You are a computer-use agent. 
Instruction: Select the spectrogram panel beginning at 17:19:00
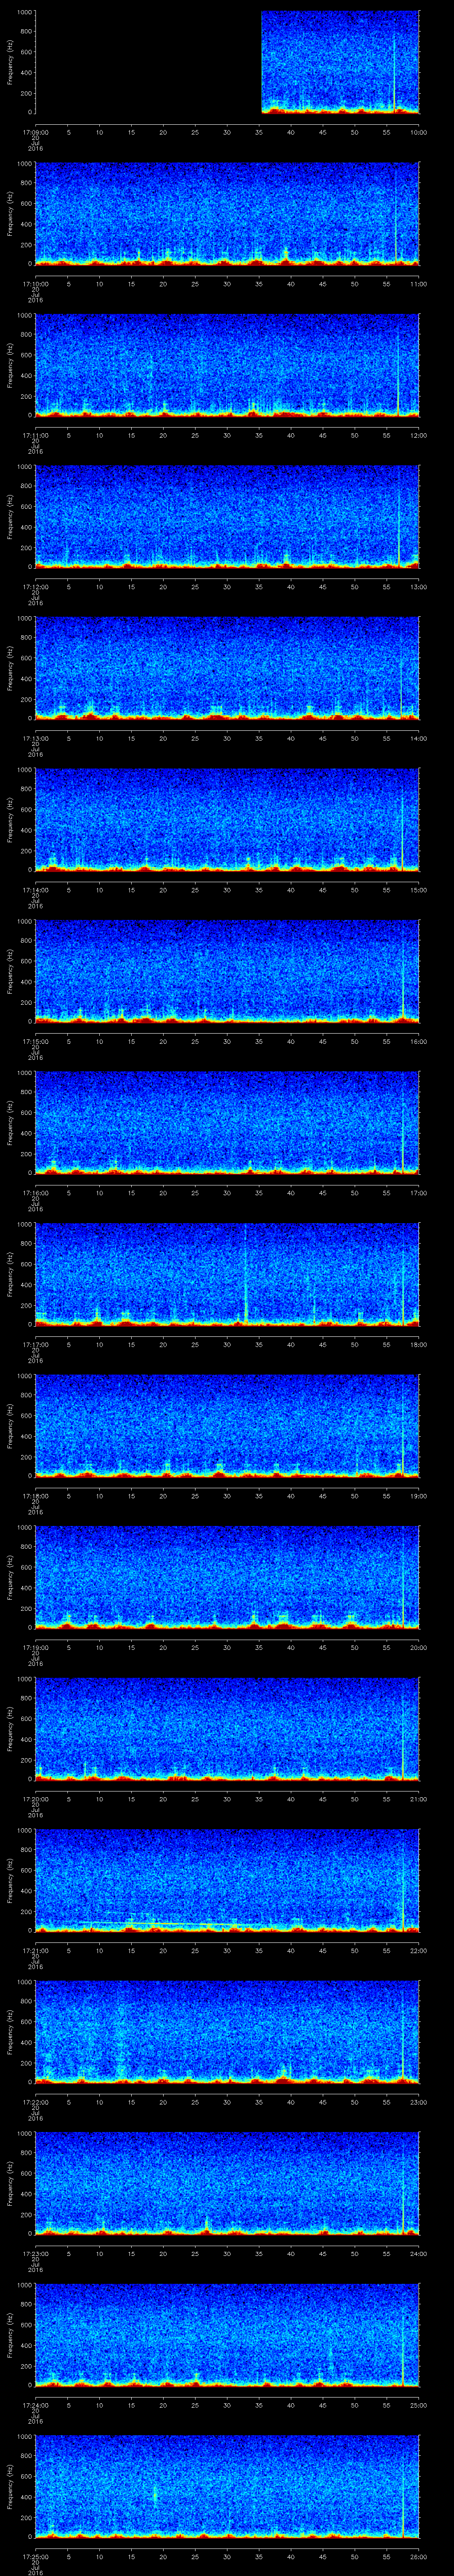coord(227,1577)
